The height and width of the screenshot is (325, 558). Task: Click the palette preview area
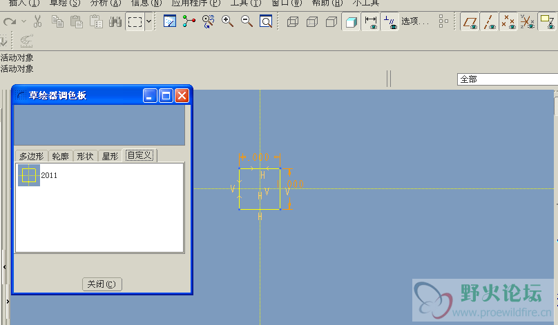coord(99,125)
